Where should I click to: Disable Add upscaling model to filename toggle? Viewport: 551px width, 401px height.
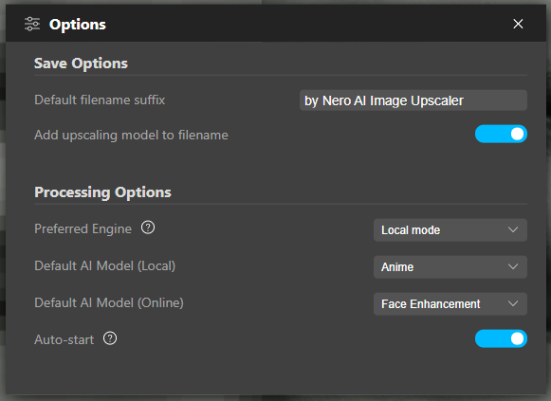coord(501,134)
